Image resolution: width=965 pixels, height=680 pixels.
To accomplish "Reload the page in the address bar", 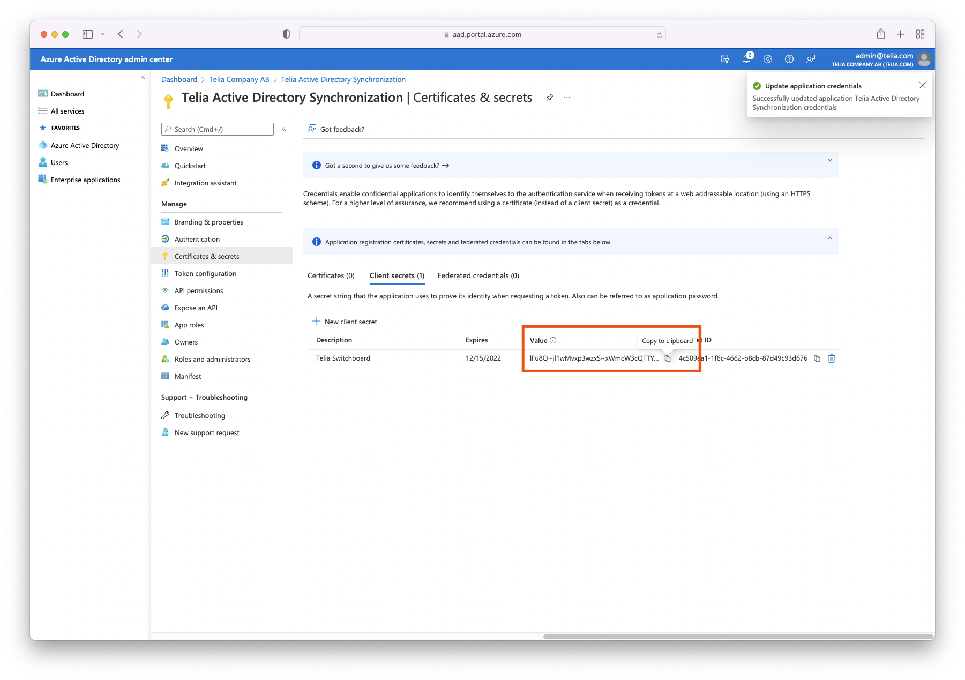I will point(659,35).
